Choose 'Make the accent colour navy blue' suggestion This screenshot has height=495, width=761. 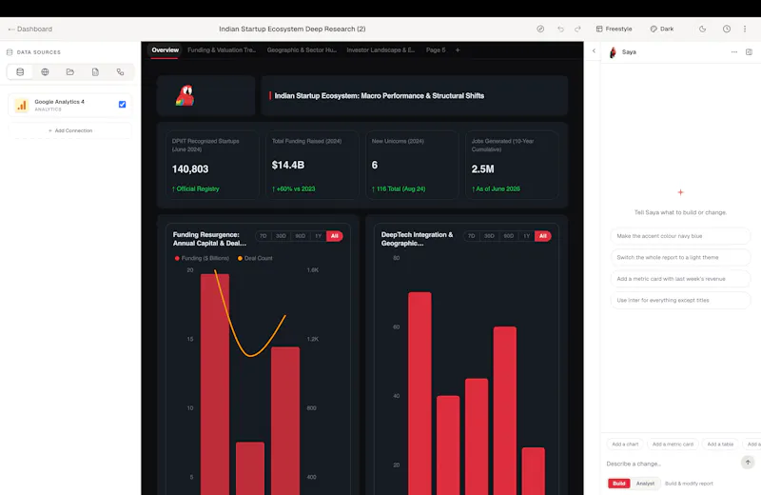tap(680, 236)
